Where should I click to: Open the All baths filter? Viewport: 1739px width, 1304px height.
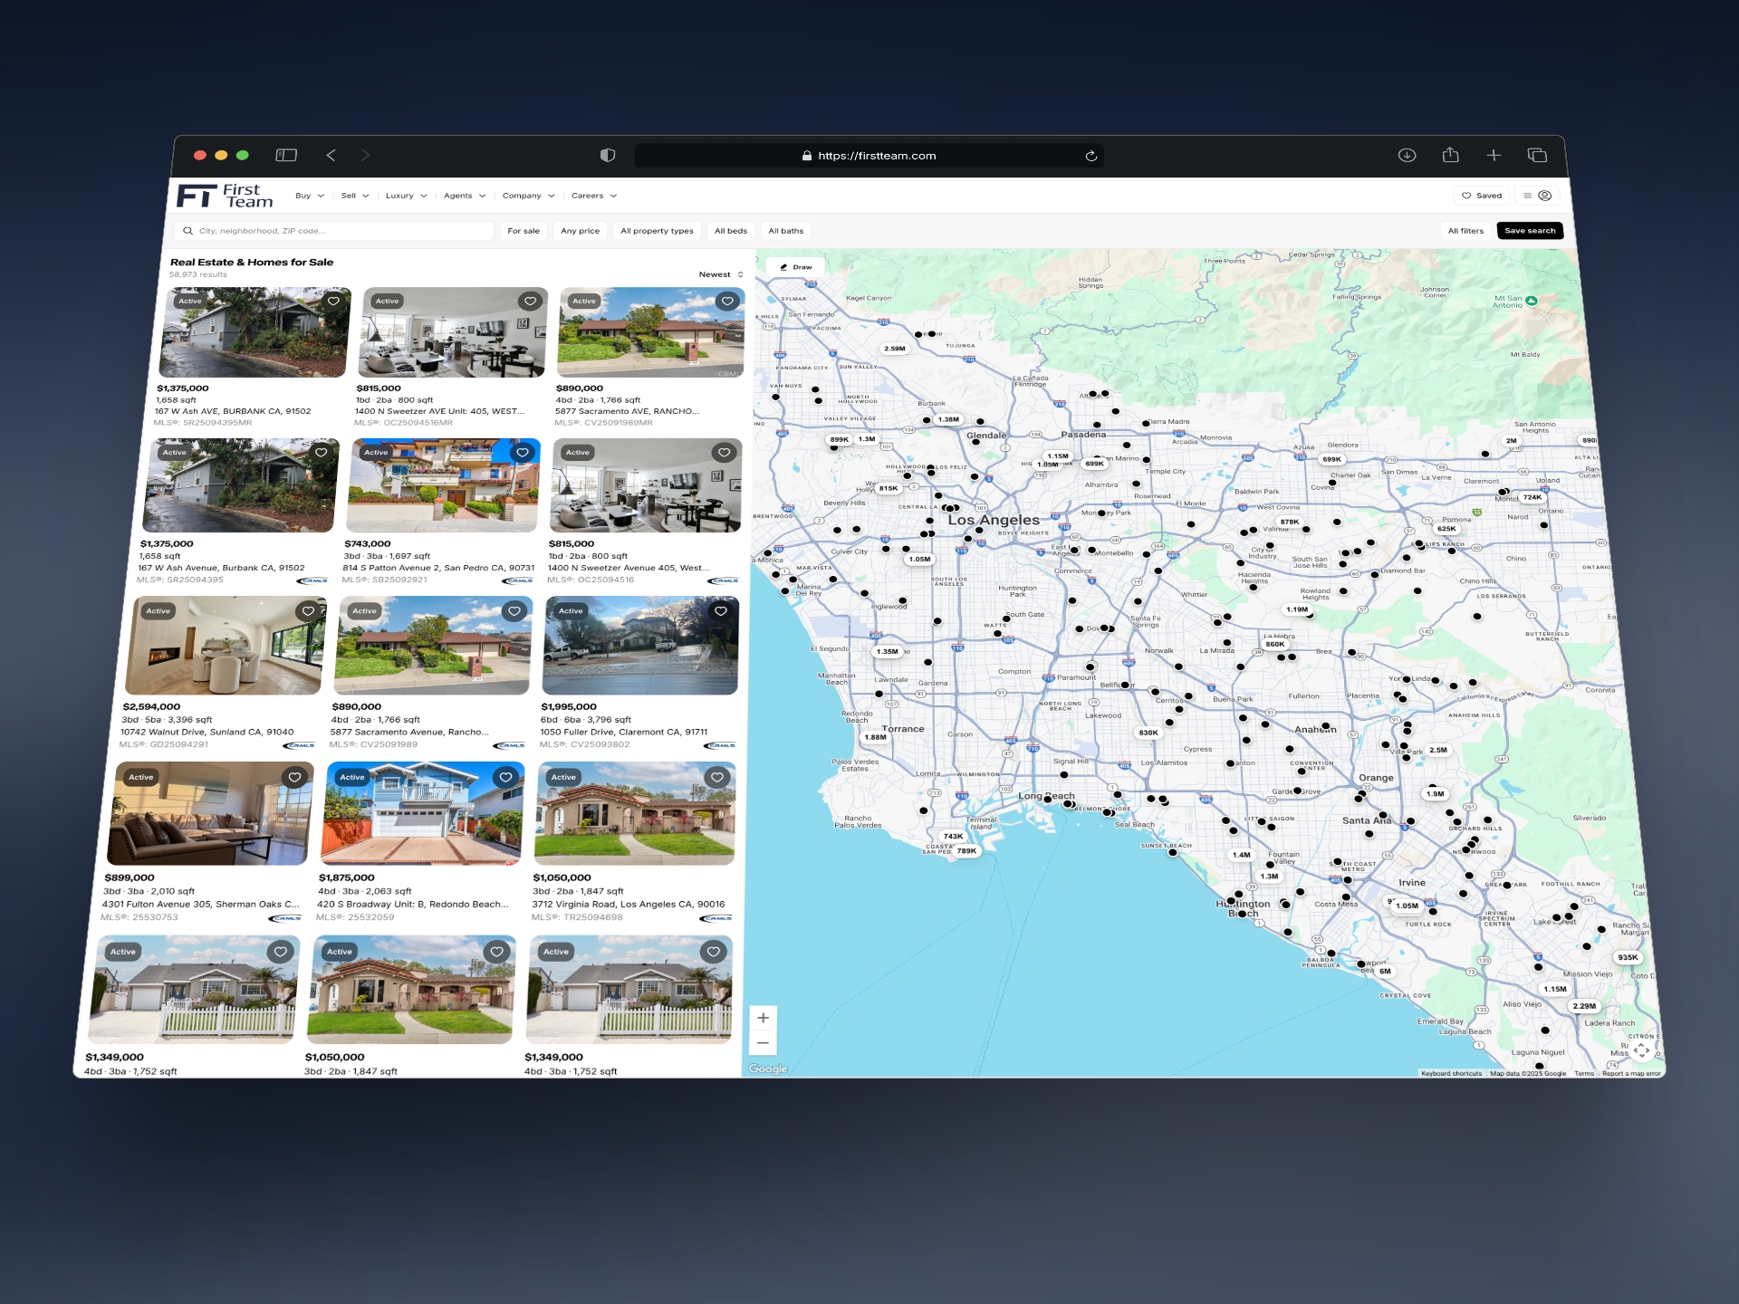coord(786,231)
